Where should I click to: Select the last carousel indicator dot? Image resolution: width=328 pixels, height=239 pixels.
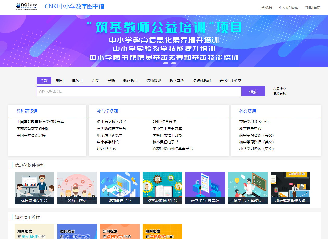[174, 63]
